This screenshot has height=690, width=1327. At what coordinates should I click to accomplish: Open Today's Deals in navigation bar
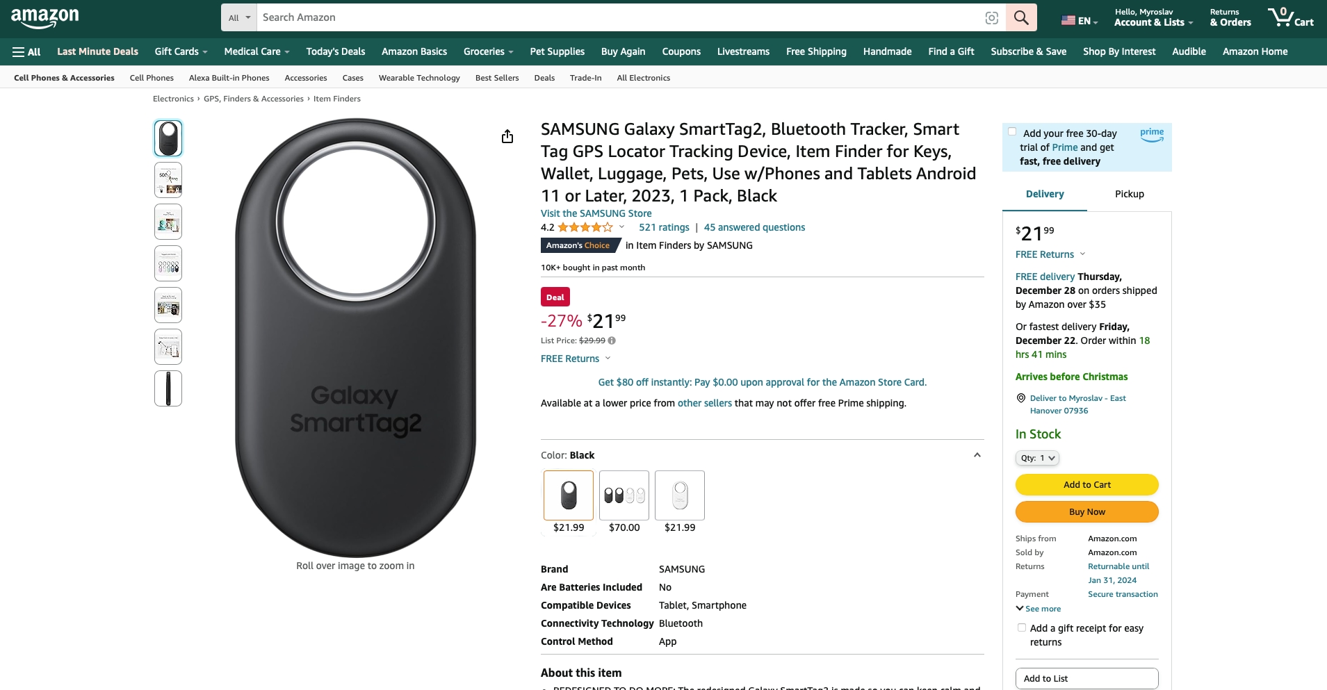[335, 51]
